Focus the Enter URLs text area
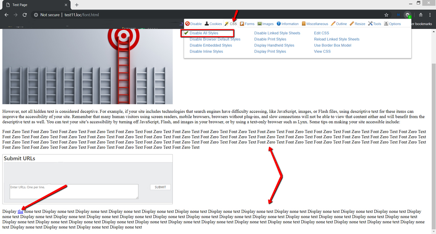436x234 pixels. coord(74,191)
